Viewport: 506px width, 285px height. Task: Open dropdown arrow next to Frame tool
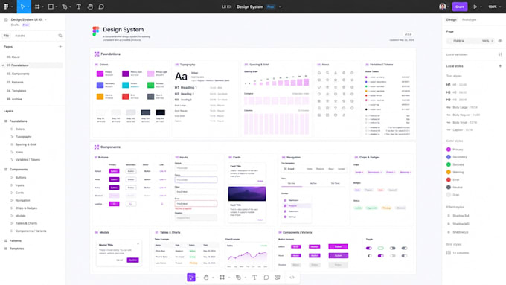(x=42, y=7)
